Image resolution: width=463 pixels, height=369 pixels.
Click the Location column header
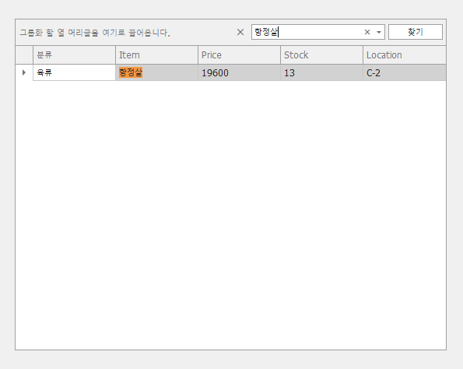pyautogui.click(x=404, y=55)
